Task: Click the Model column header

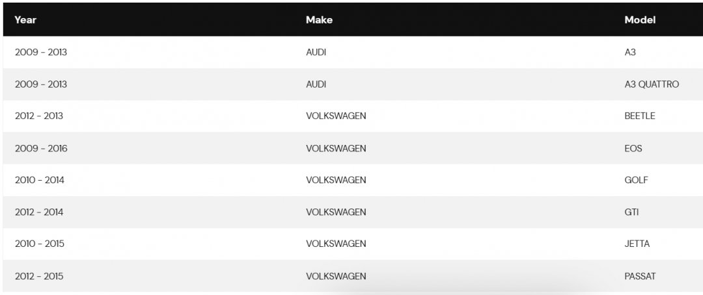Action: pos(640,20)
